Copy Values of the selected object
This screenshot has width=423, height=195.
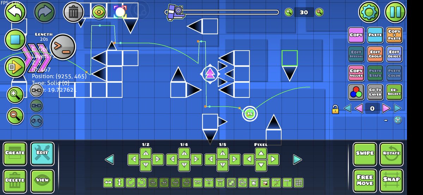(x=356, y=73)
